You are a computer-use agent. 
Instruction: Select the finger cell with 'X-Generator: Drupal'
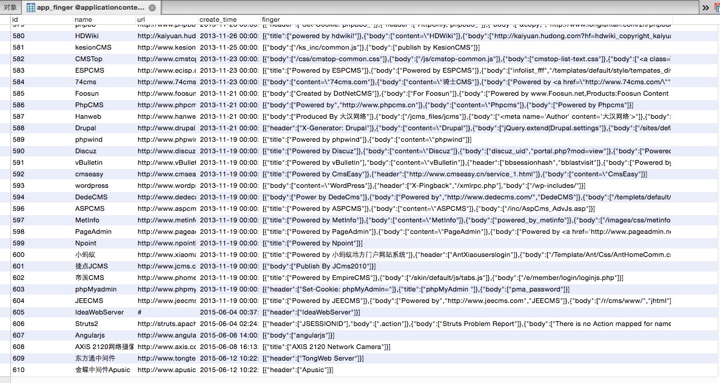pyautogui.click(x=466, y=128)
